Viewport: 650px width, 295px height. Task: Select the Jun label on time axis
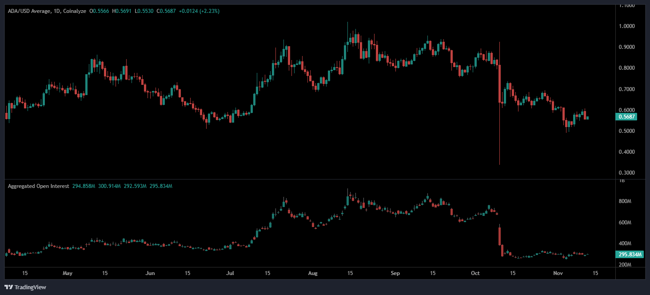150,273
